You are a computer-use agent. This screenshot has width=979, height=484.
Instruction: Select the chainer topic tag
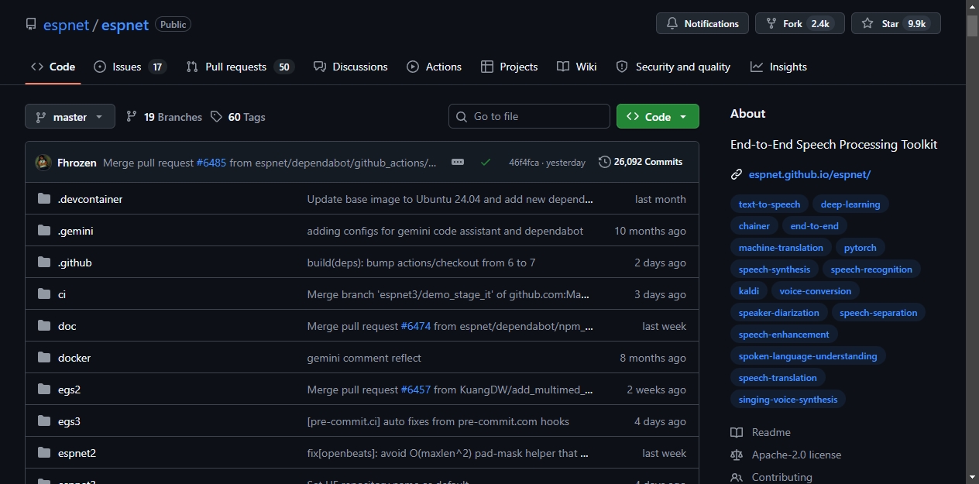tap(754, 226)
